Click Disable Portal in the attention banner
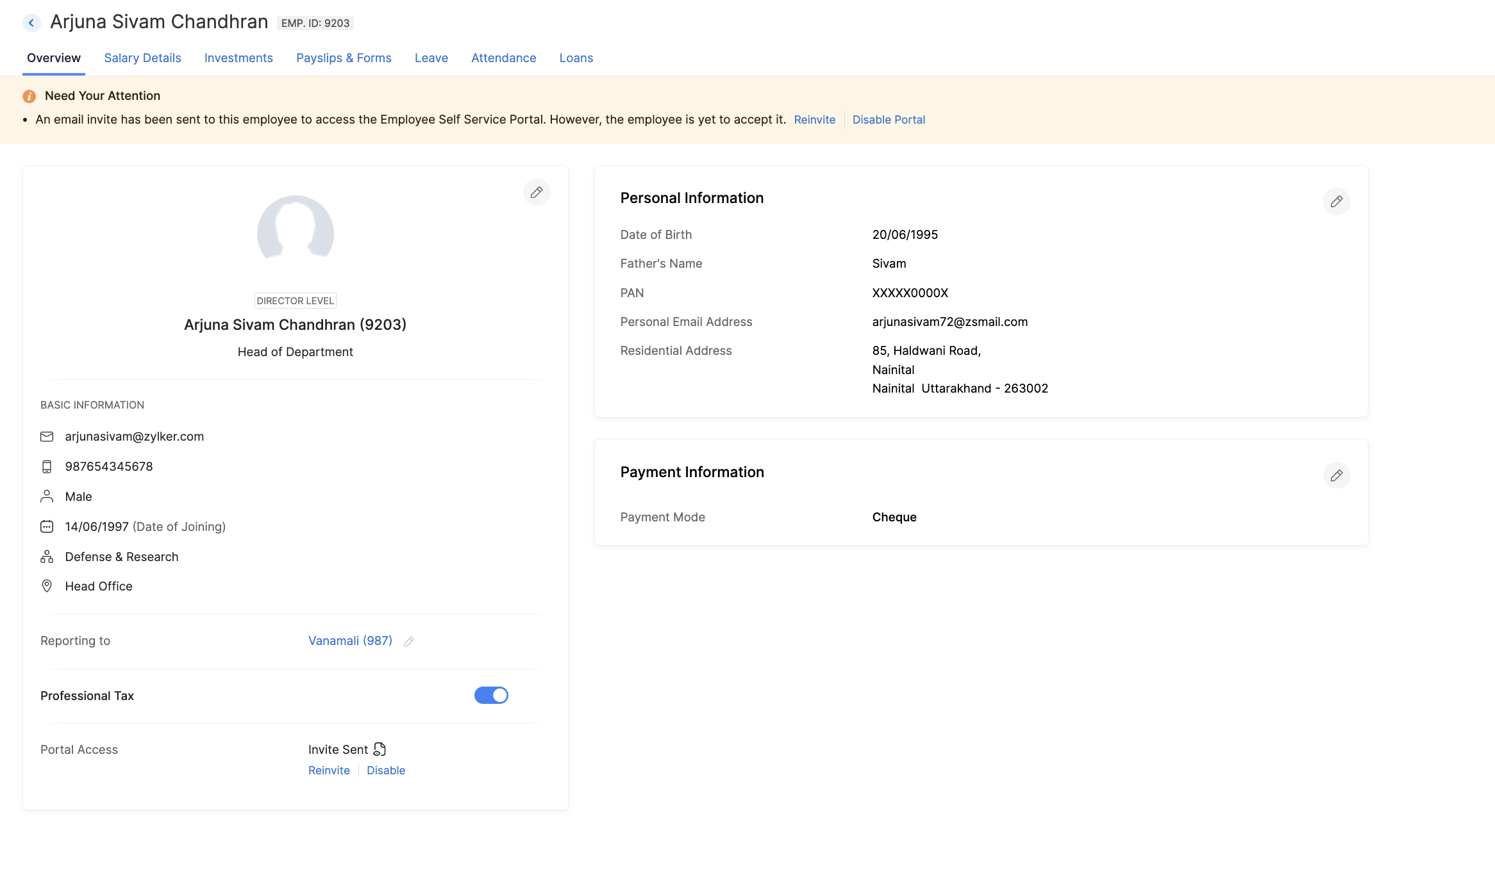 pos(889,119)
